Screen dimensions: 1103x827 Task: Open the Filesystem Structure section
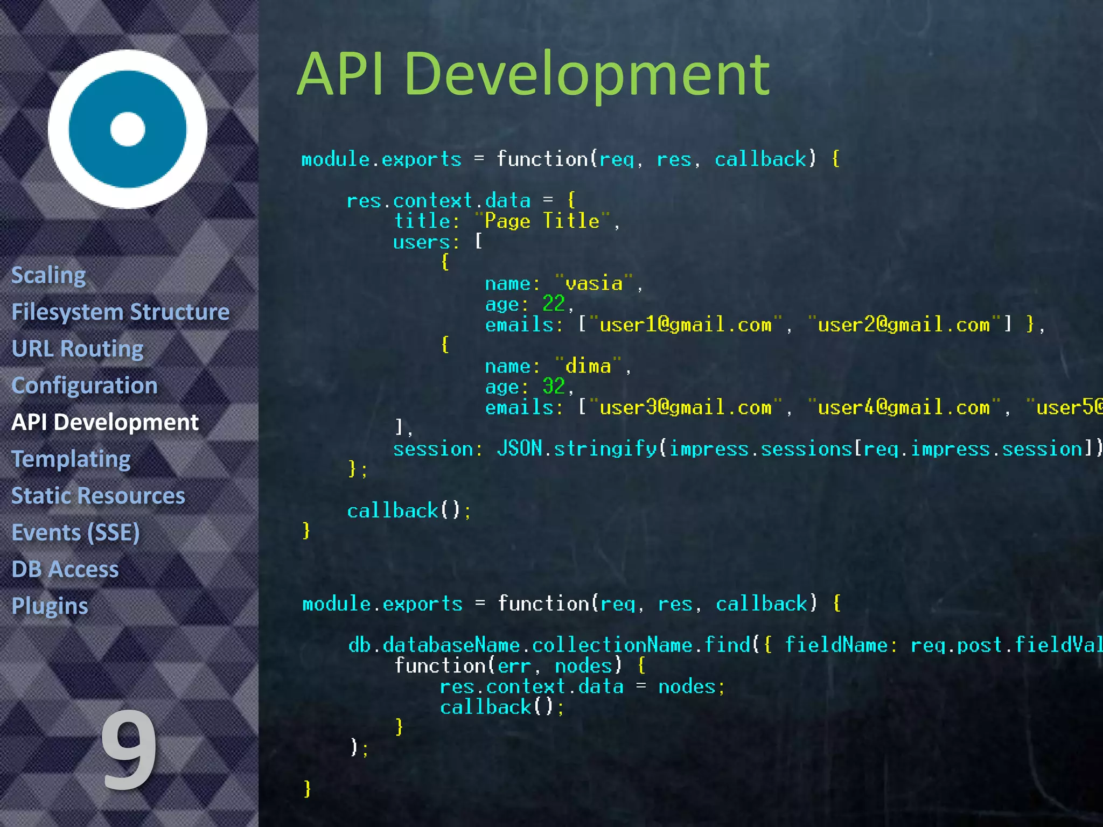coord(121,312)
